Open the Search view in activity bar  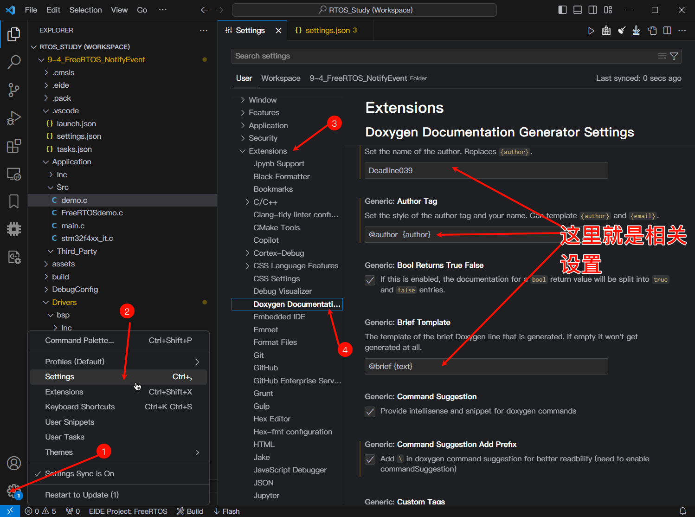pyautogui.click(x=14, y=62)
